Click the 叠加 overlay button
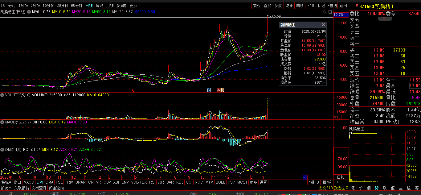 click(267, 6)
